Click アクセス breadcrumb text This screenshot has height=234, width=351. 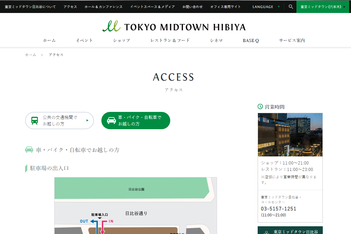pos(56,55)
